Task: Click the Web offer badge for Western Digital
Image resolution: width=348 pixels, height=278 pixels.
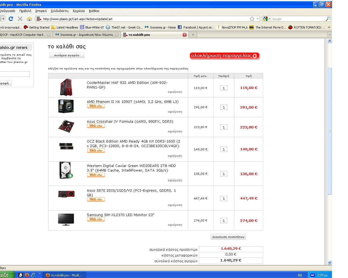Action: [96, 175]
